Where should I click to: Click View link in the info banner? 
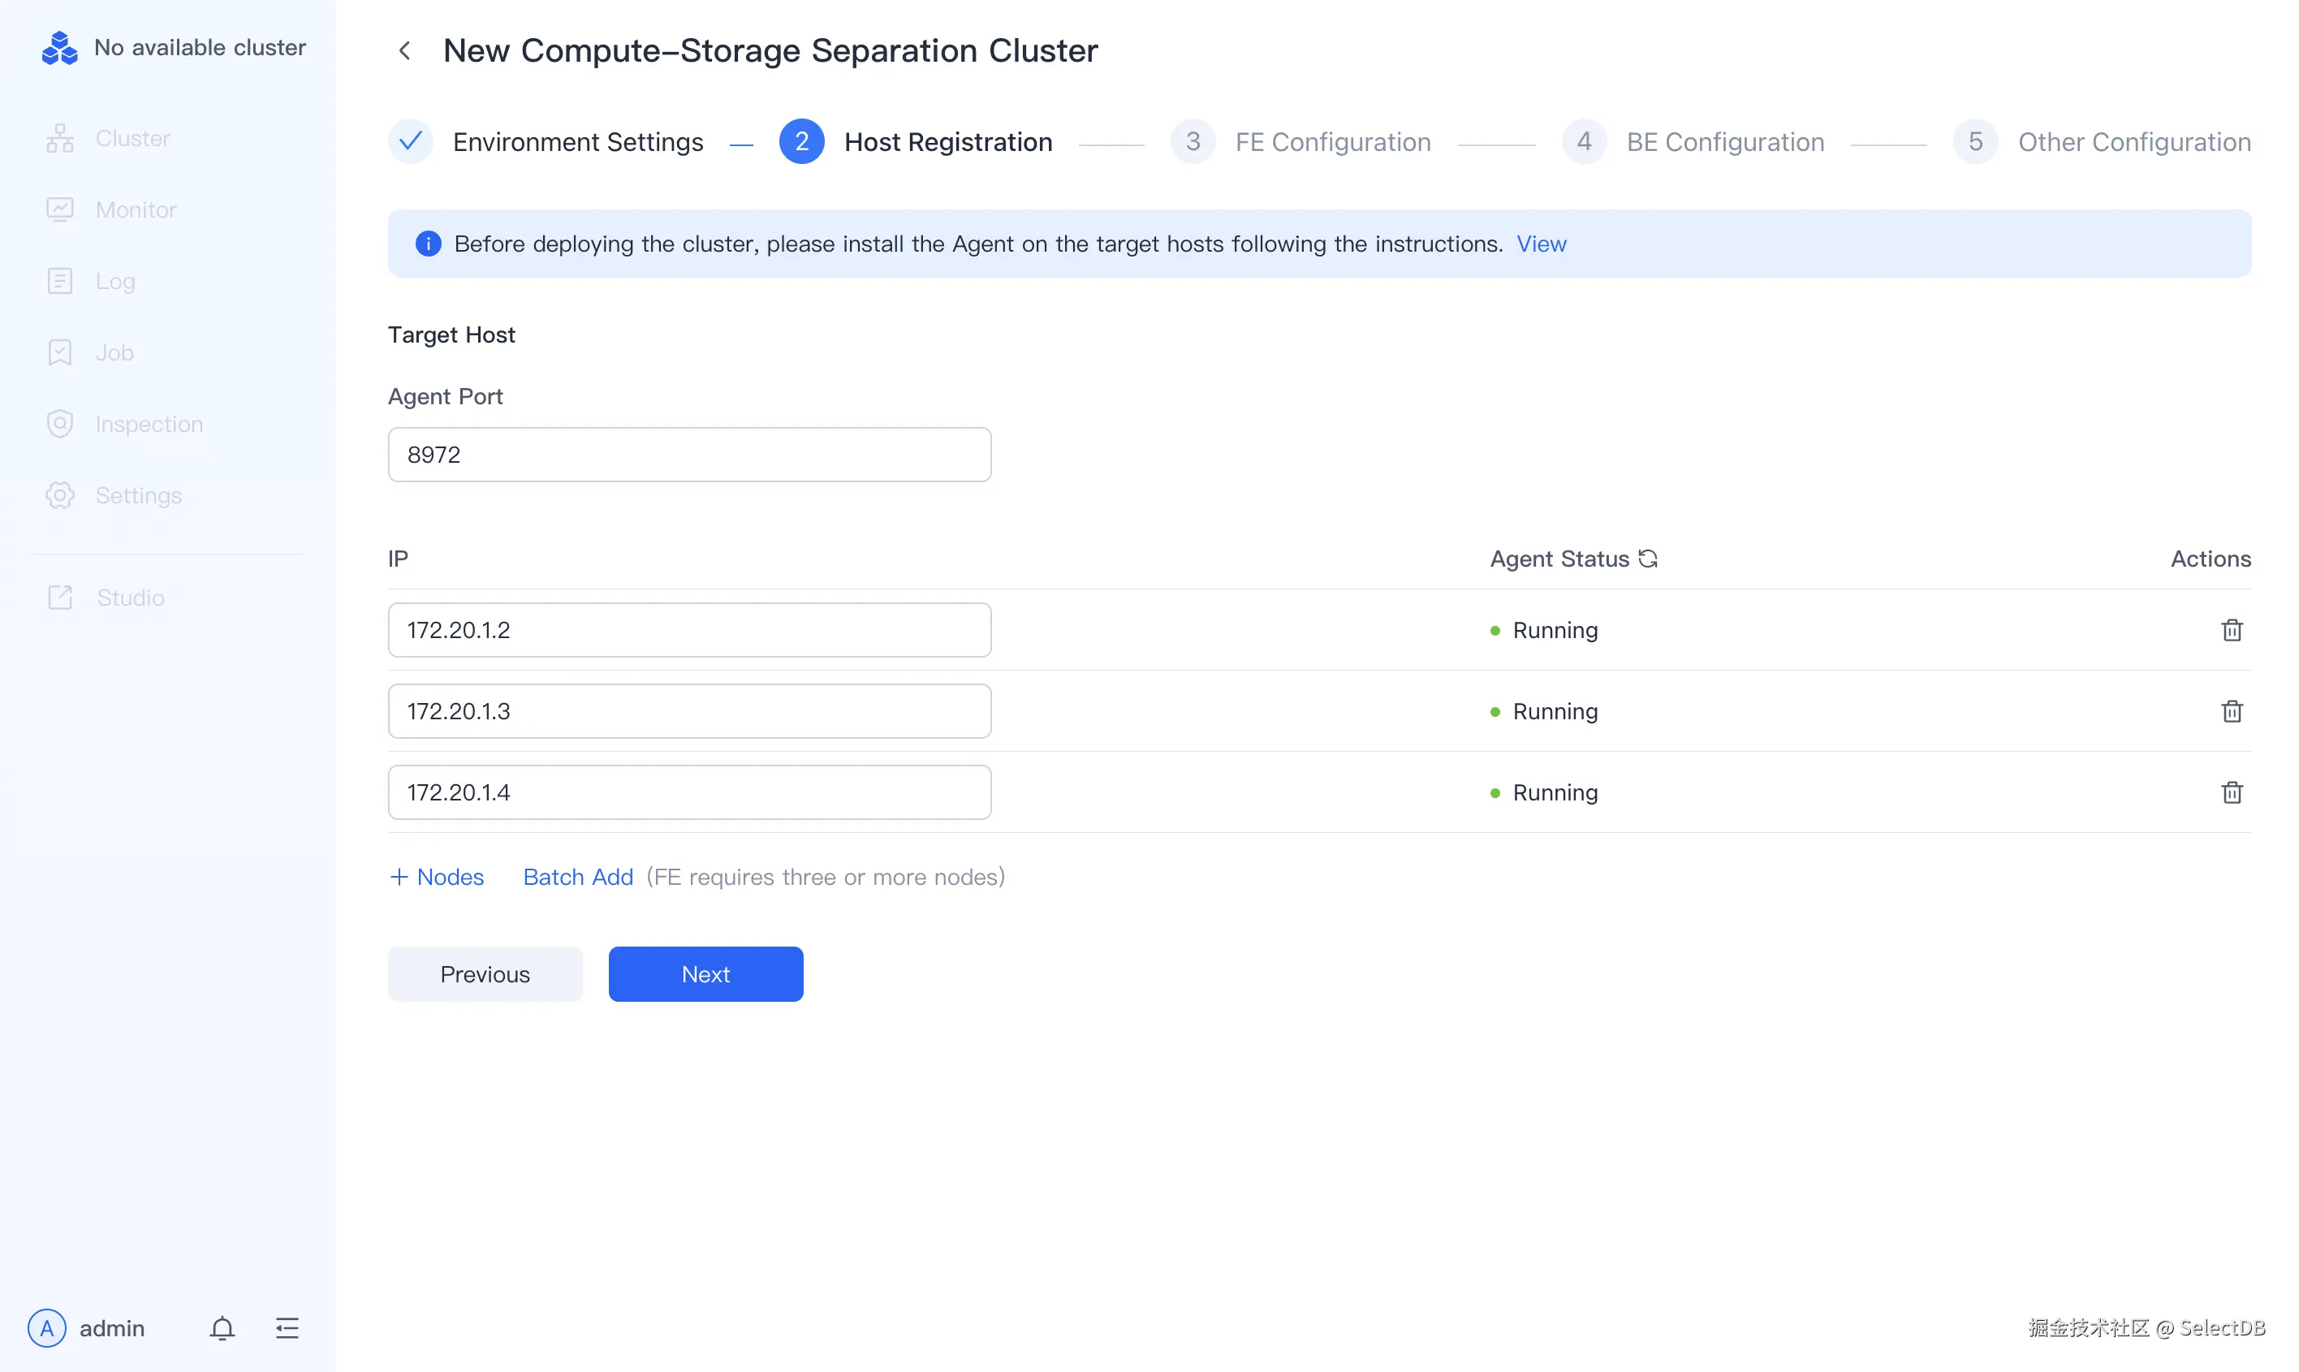point(1540,244)
